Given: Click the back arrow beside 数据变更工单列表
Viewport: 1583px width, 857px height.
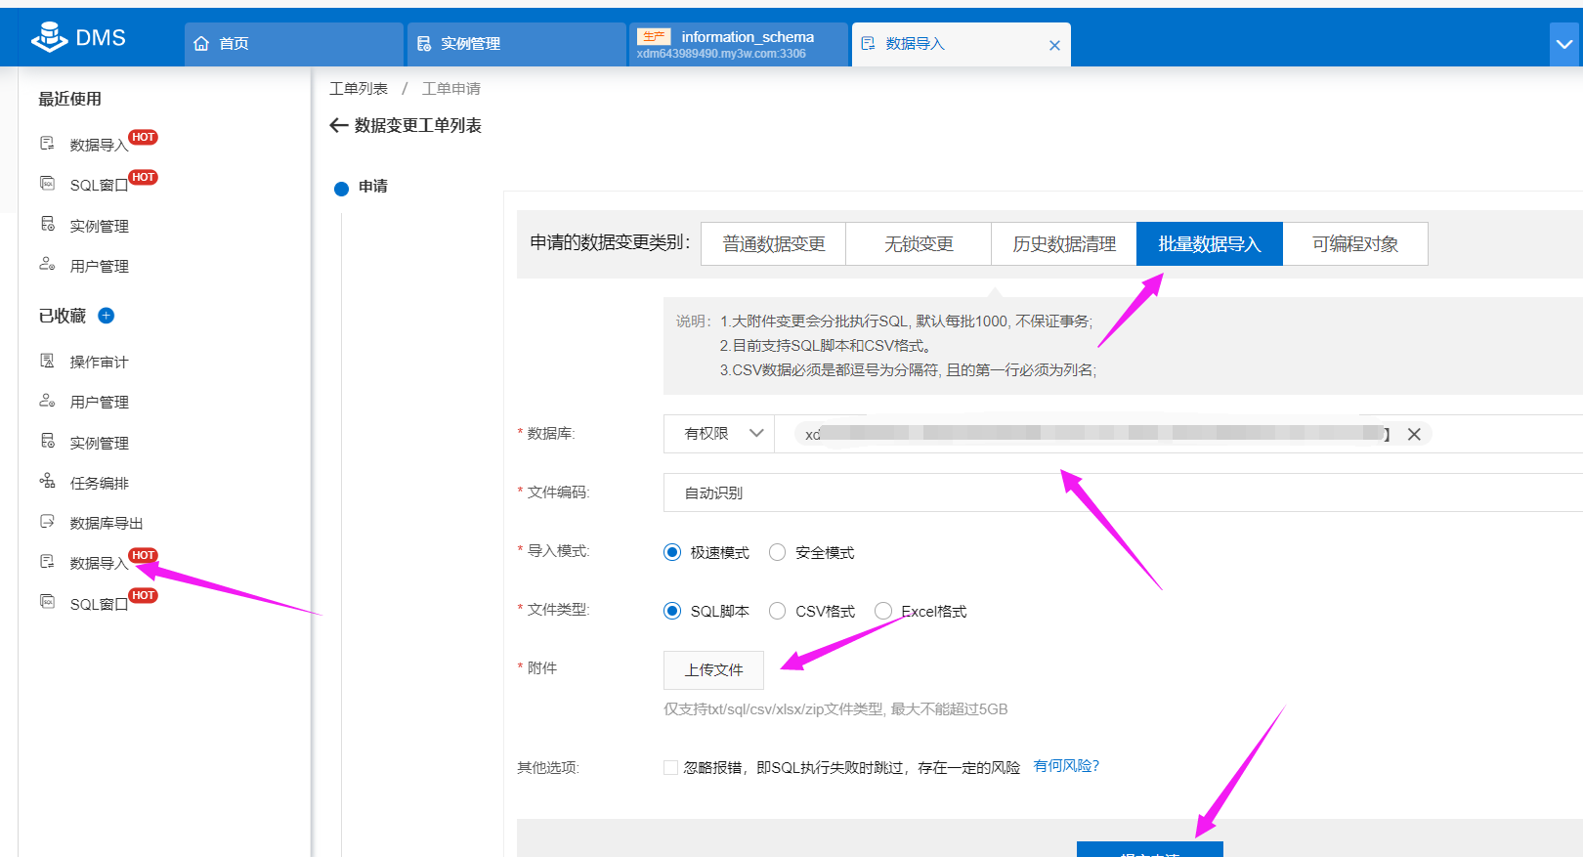Looking at the screenshot, I should pyautogui.click(x=339, y=125).
